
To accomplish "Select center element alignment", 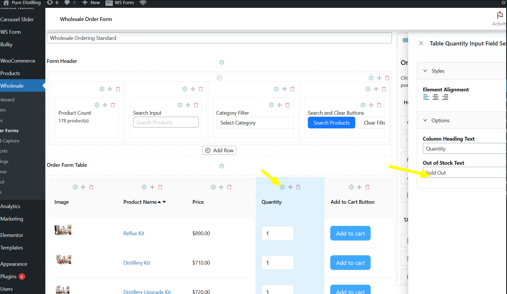I will (435, 97).
